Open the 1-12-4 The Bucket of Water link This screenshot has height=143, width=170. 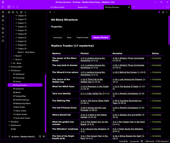click(125, 86)
